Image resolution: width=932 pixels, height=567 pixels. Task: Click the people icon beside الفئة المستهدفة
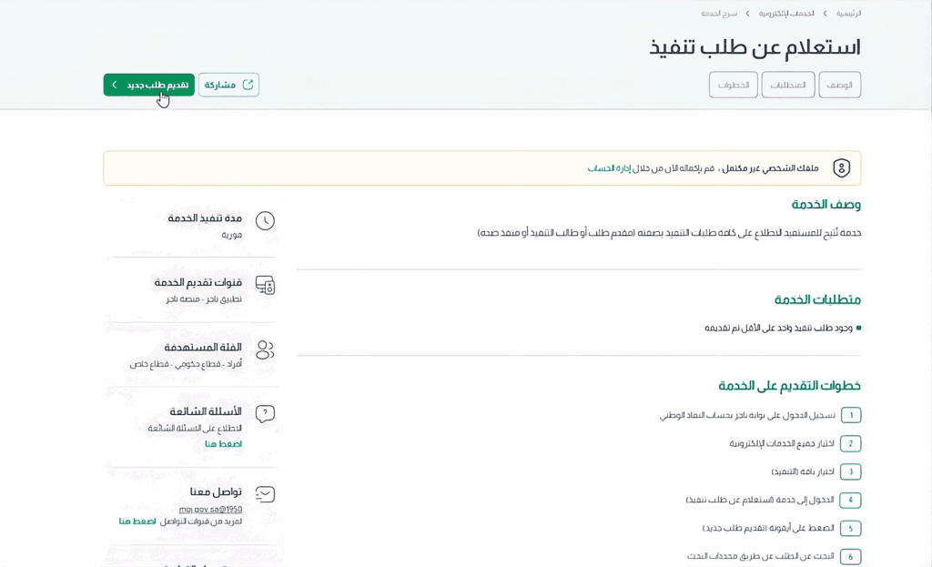pos(265,350)
